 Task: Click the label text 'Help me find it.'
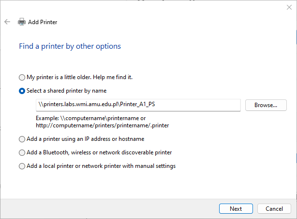coord(113,77)
